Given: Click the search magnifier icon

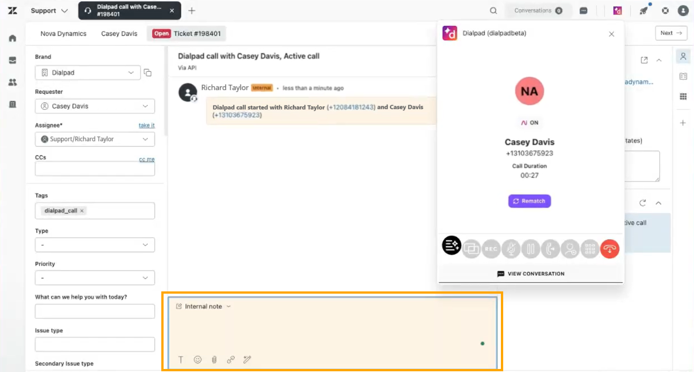Looking at the screenshot, I should (493, 11).
